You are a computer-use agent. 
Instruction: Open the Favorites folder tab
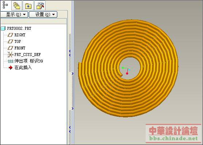pyautogui.click(x=28, y=5)
